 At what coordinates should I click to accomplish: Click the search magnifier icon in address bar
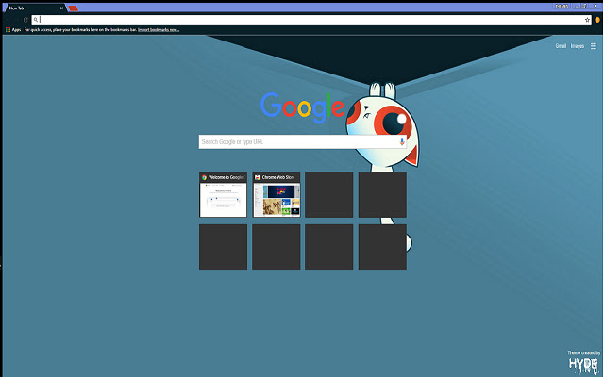click(x=36, y=20)
